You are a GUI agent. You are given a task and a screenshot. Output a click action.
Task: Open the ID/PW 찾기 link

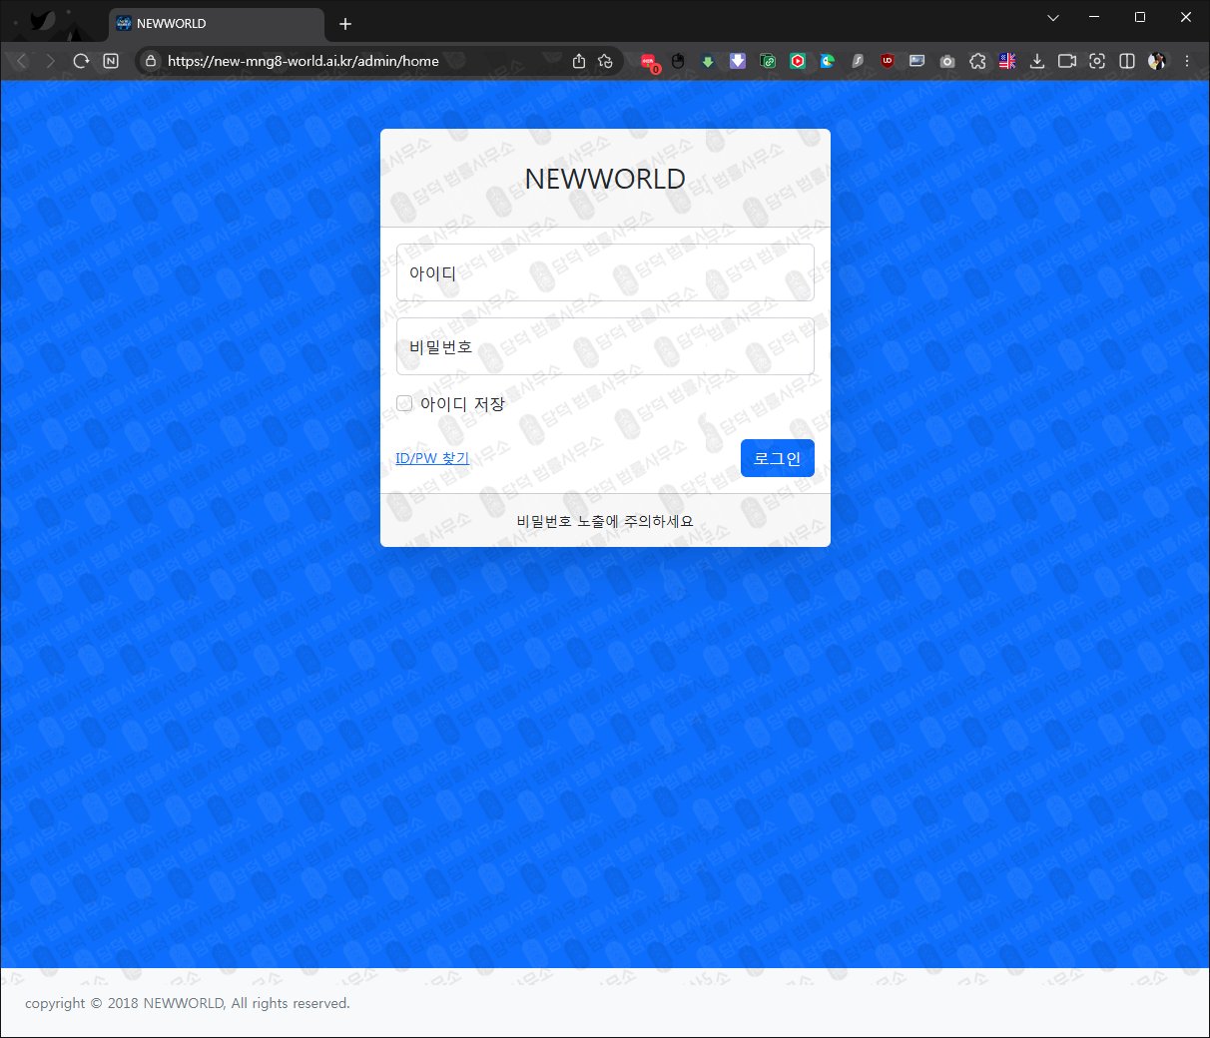tap(432, 458)
